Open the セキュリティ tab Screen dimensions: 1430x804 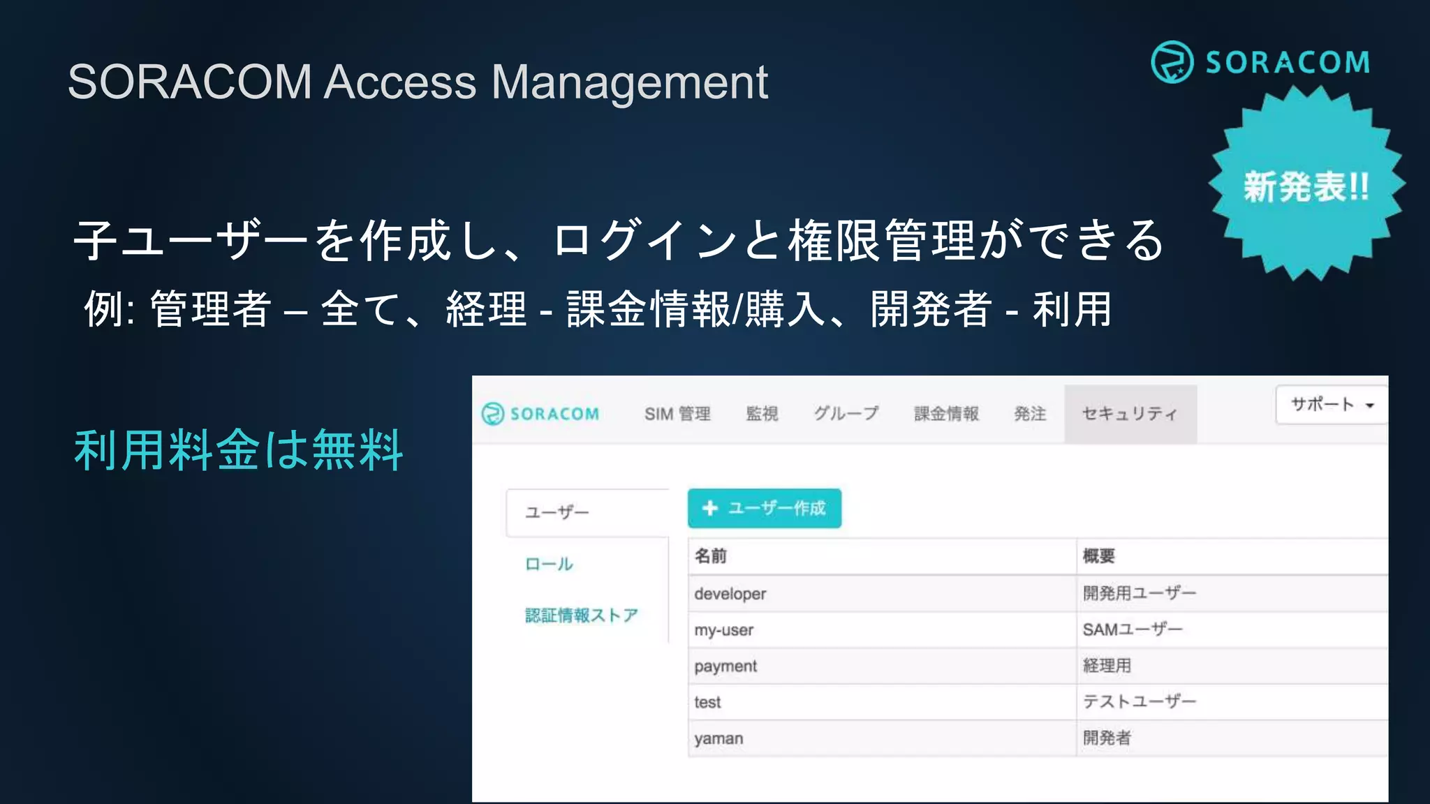[1130, 414]
